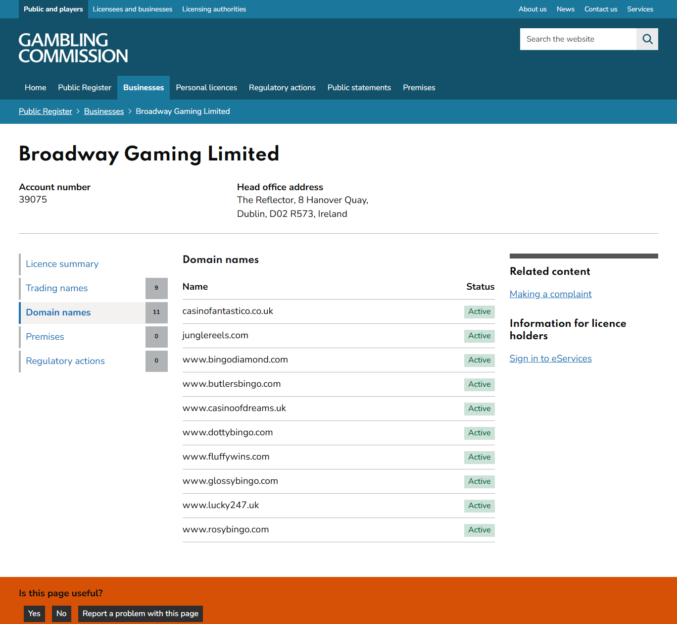Viewport: 677px width, 624px height.
Task: Select Public Register in main navigation
Action: tap(85, 88)
